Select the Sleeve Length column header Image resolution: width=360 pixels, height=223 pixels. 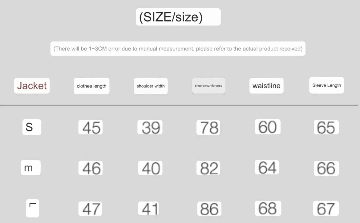tap(326, 85)
